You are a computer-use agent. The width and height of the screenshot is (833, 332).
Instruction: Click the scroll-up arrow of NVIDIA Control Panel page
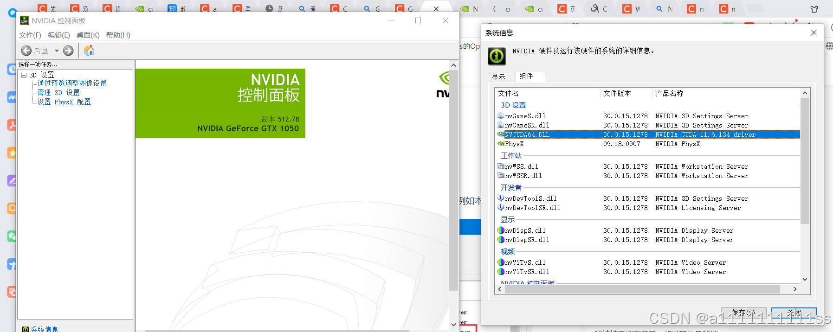[454, 65]
